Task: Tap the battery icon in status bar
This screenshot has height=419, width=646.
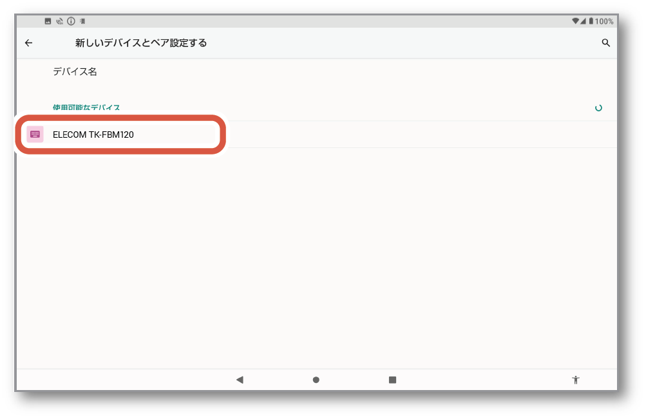Action: coord(591,21)
